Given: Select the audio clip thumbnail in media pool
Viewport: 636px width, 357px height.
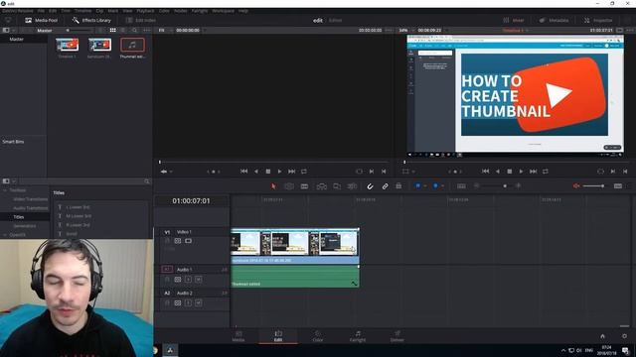Looking at the screenshot, I should coord(132,45).
